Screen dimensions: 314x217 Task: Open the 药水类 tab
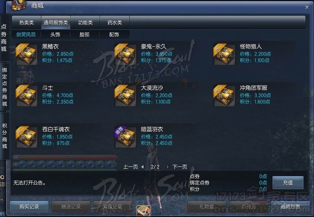click(x=115, y=23)
